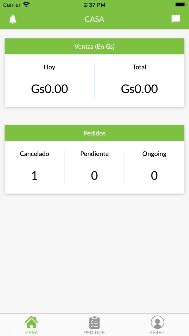This screenshot has width=189, height=336.
Task: Select the bell icon in the green header
Action: tap(13, 19)
